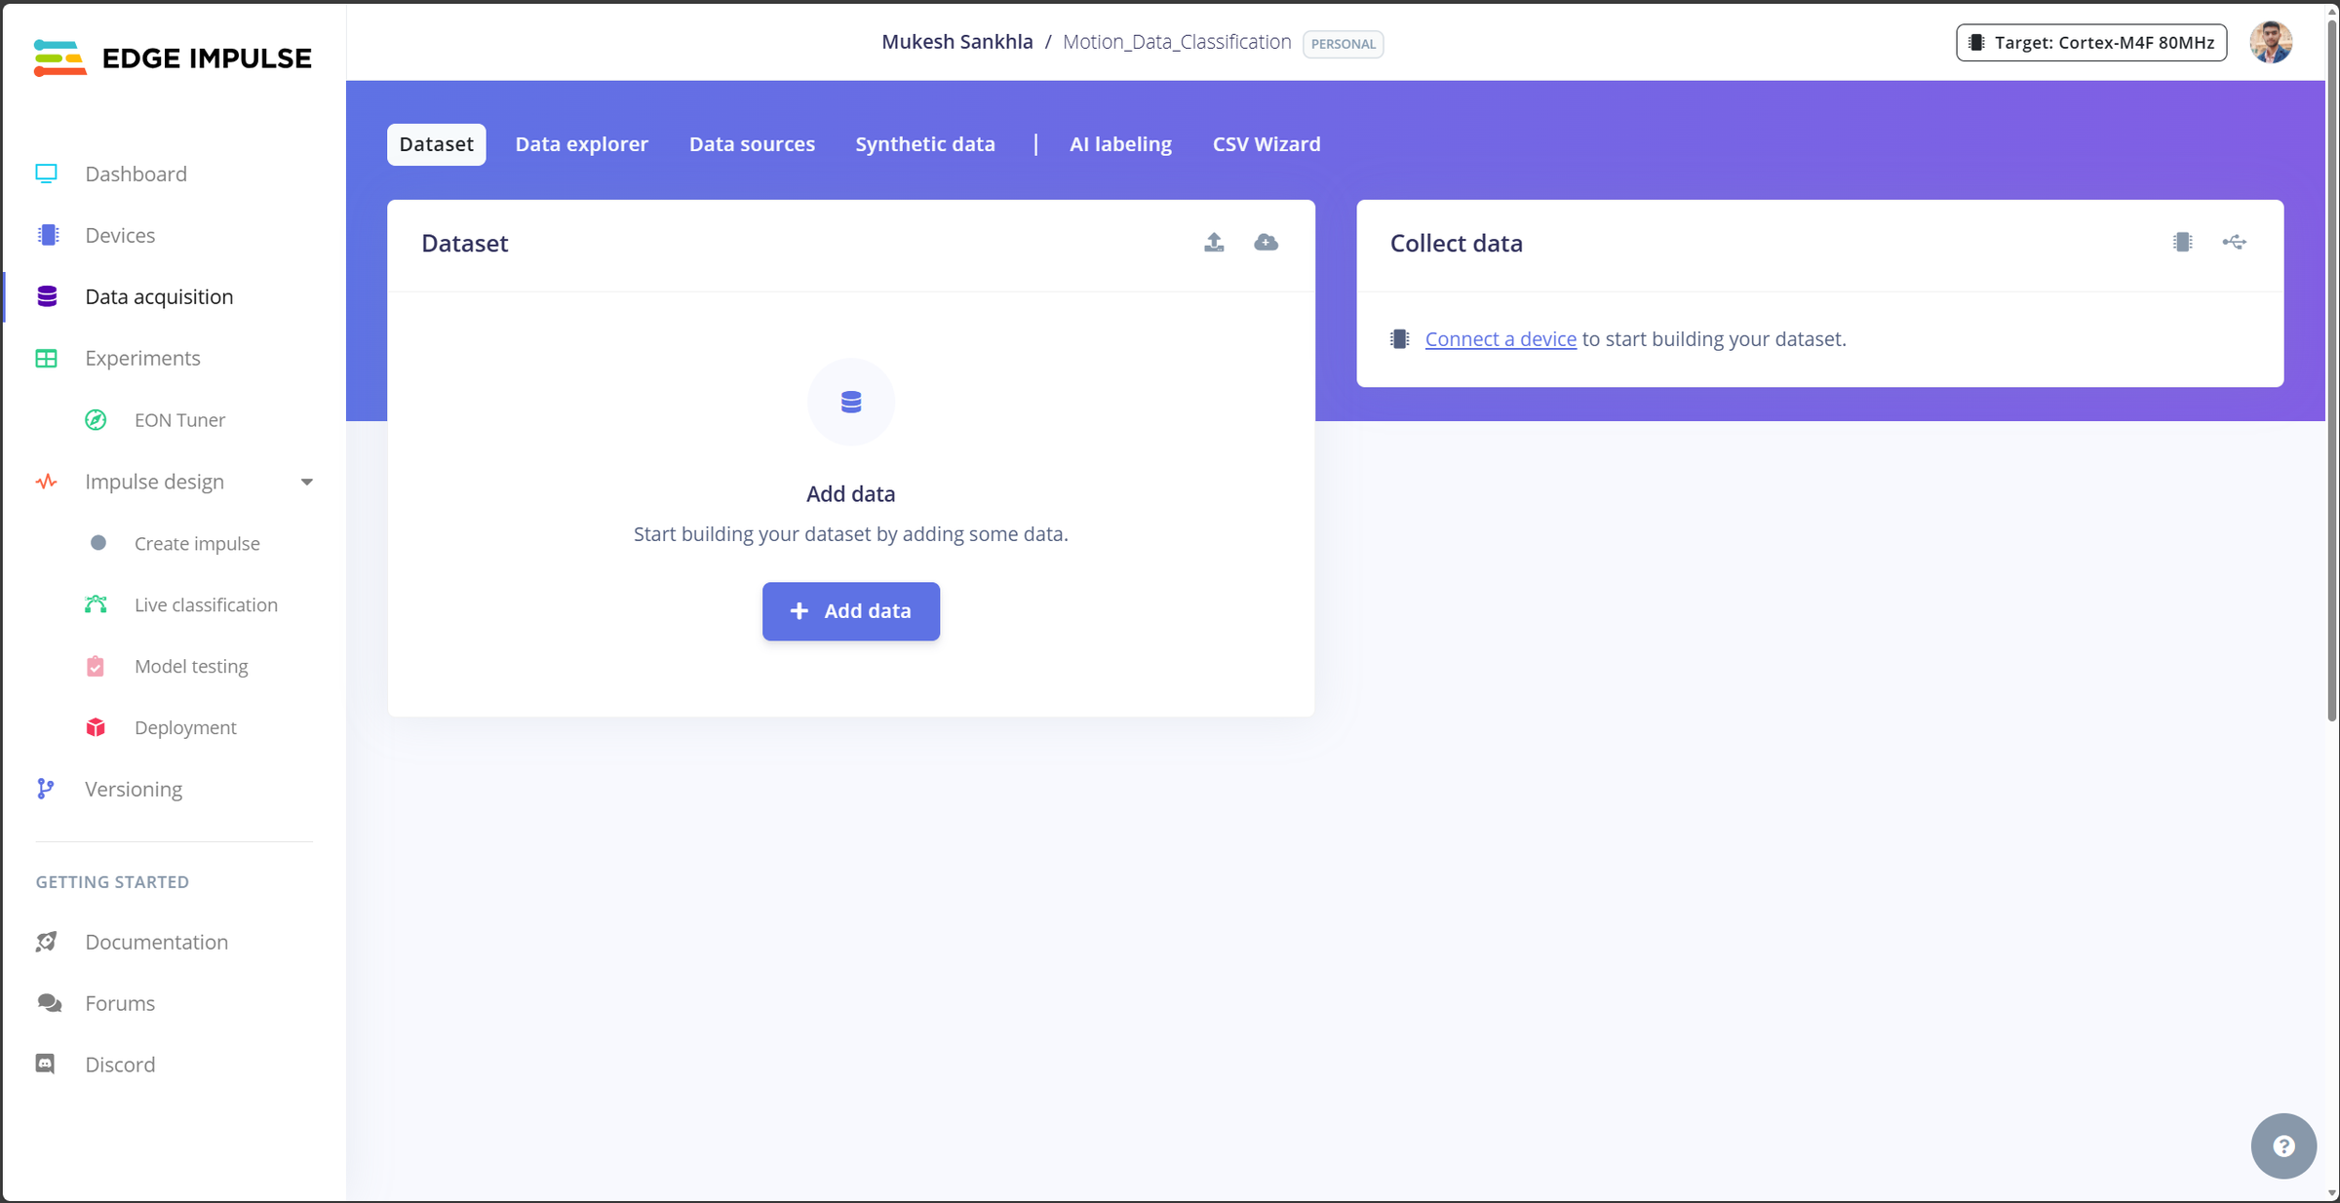The height and width of the screenshot is (1203, 2340).
Task: Open Model testing in sidebar
Action: (191, 667)
